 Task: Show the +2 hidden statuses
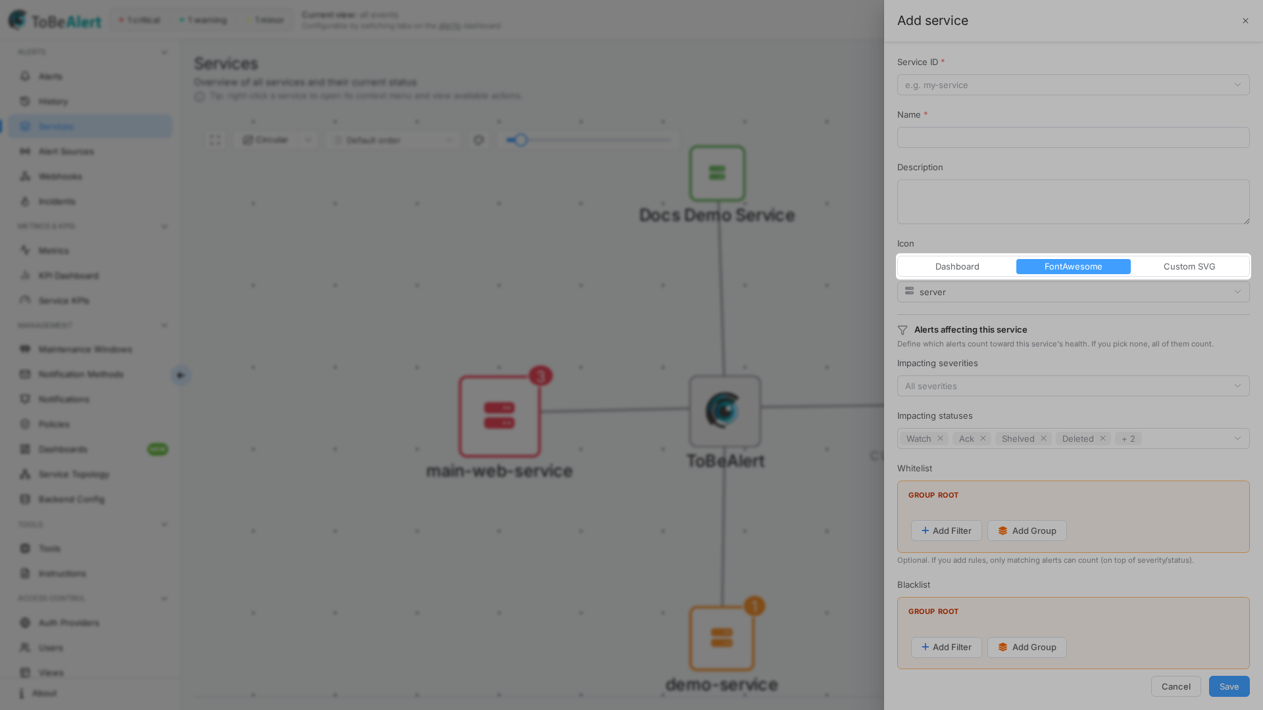coord(1128,438)
